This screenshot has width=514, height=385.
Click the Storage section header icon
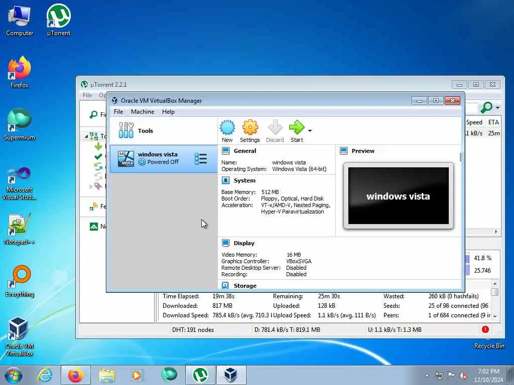pyautogui.click(x=225, y=285)
